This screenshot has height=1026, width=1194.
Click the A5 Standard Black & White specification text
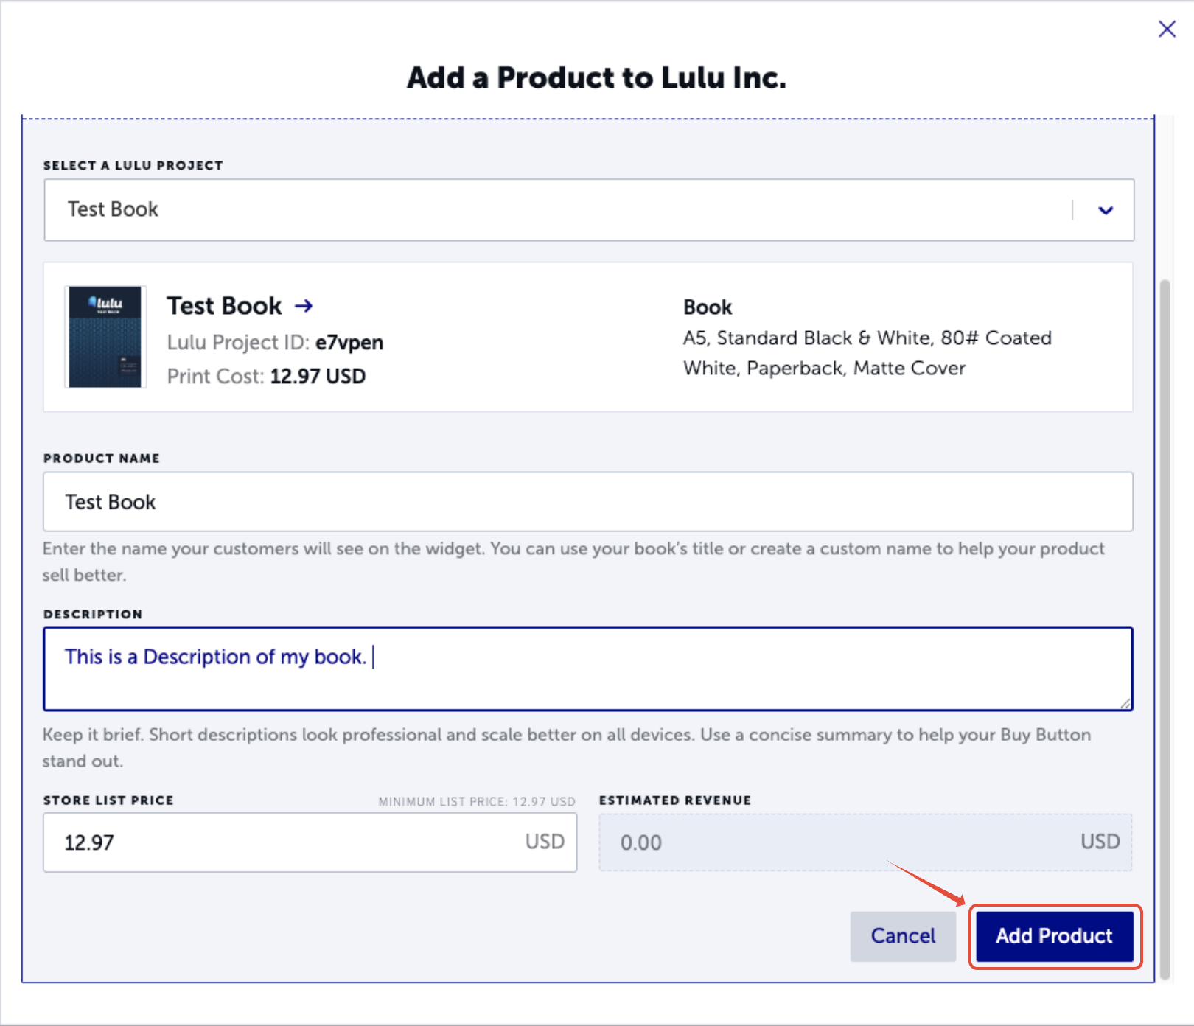pyautogui.click(x=867, y=353)
